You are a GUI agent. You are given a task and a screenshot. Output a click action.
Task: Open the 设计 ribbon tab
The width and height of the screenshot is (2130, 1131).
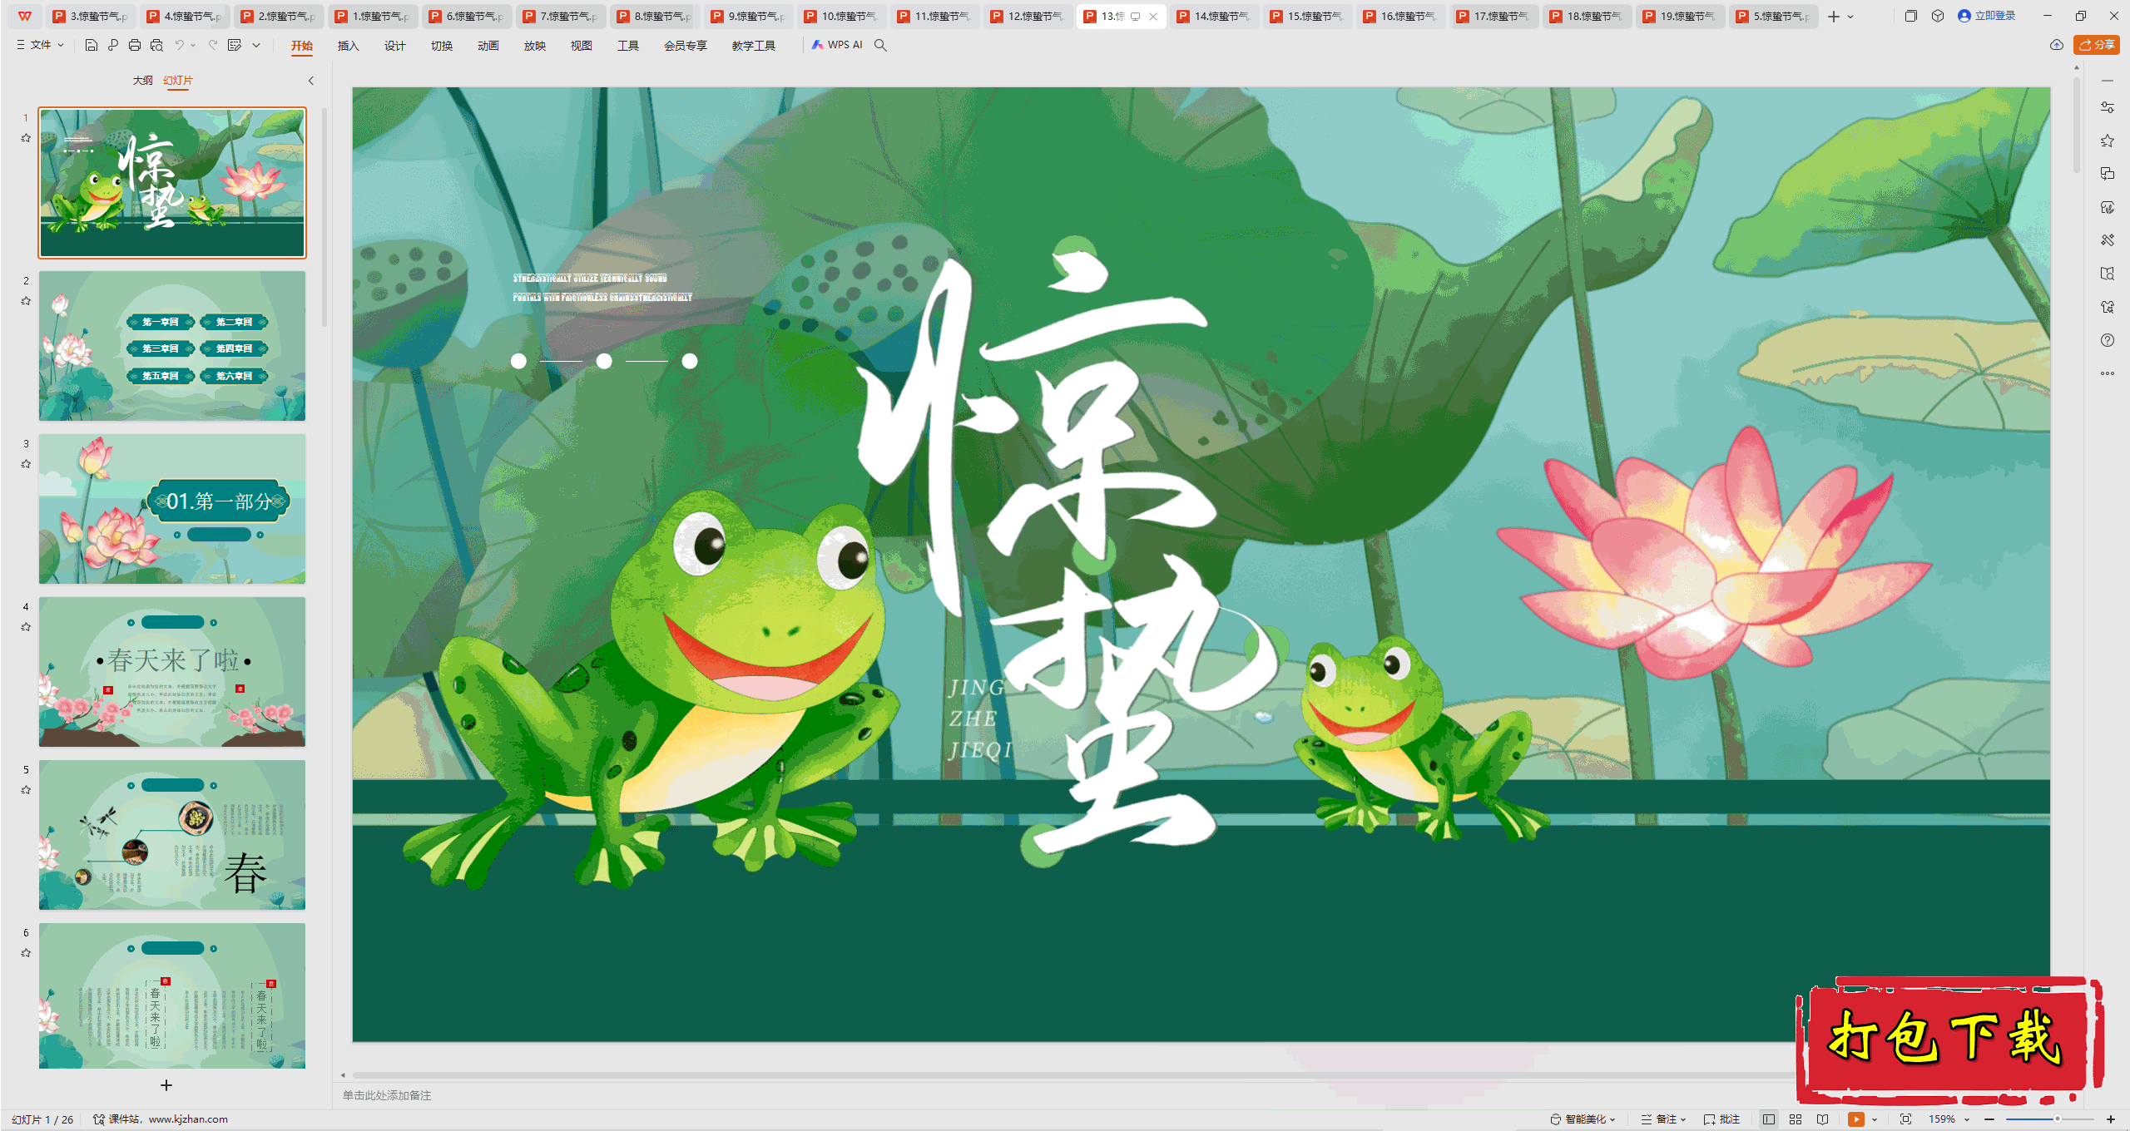pos(395,46)
